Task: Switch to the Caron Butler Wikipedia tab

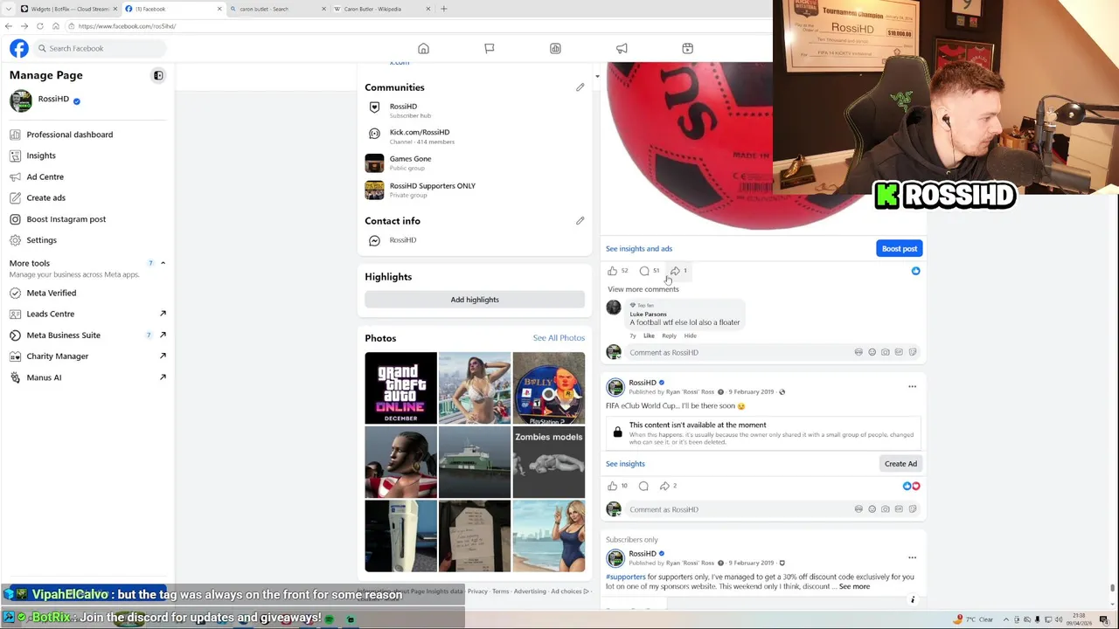Action: click(x=379, y=9)
